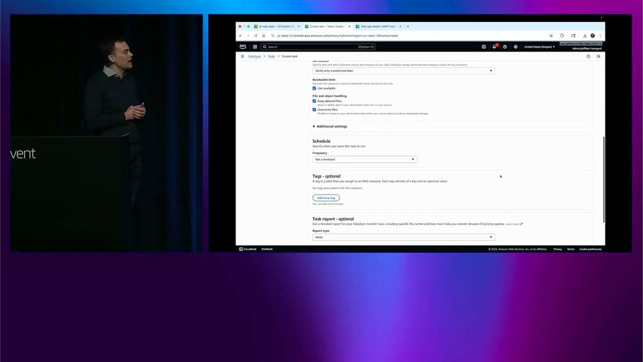Open the CloudShell icon in top navigation
The height and width of the screenshot is (362, 643).
pyautogui.click(x=484, y=47)
